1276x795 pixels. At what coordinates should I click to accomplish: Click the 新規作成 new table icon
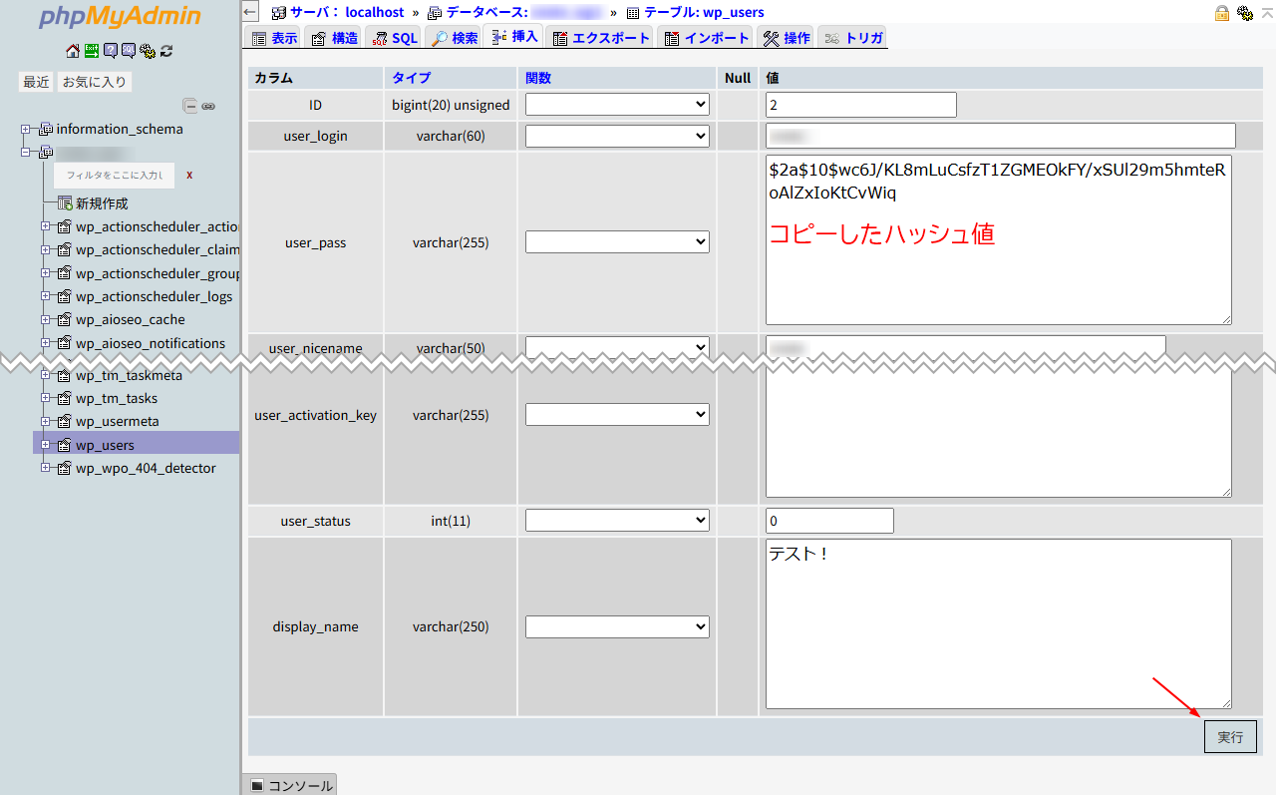point(65,203)
